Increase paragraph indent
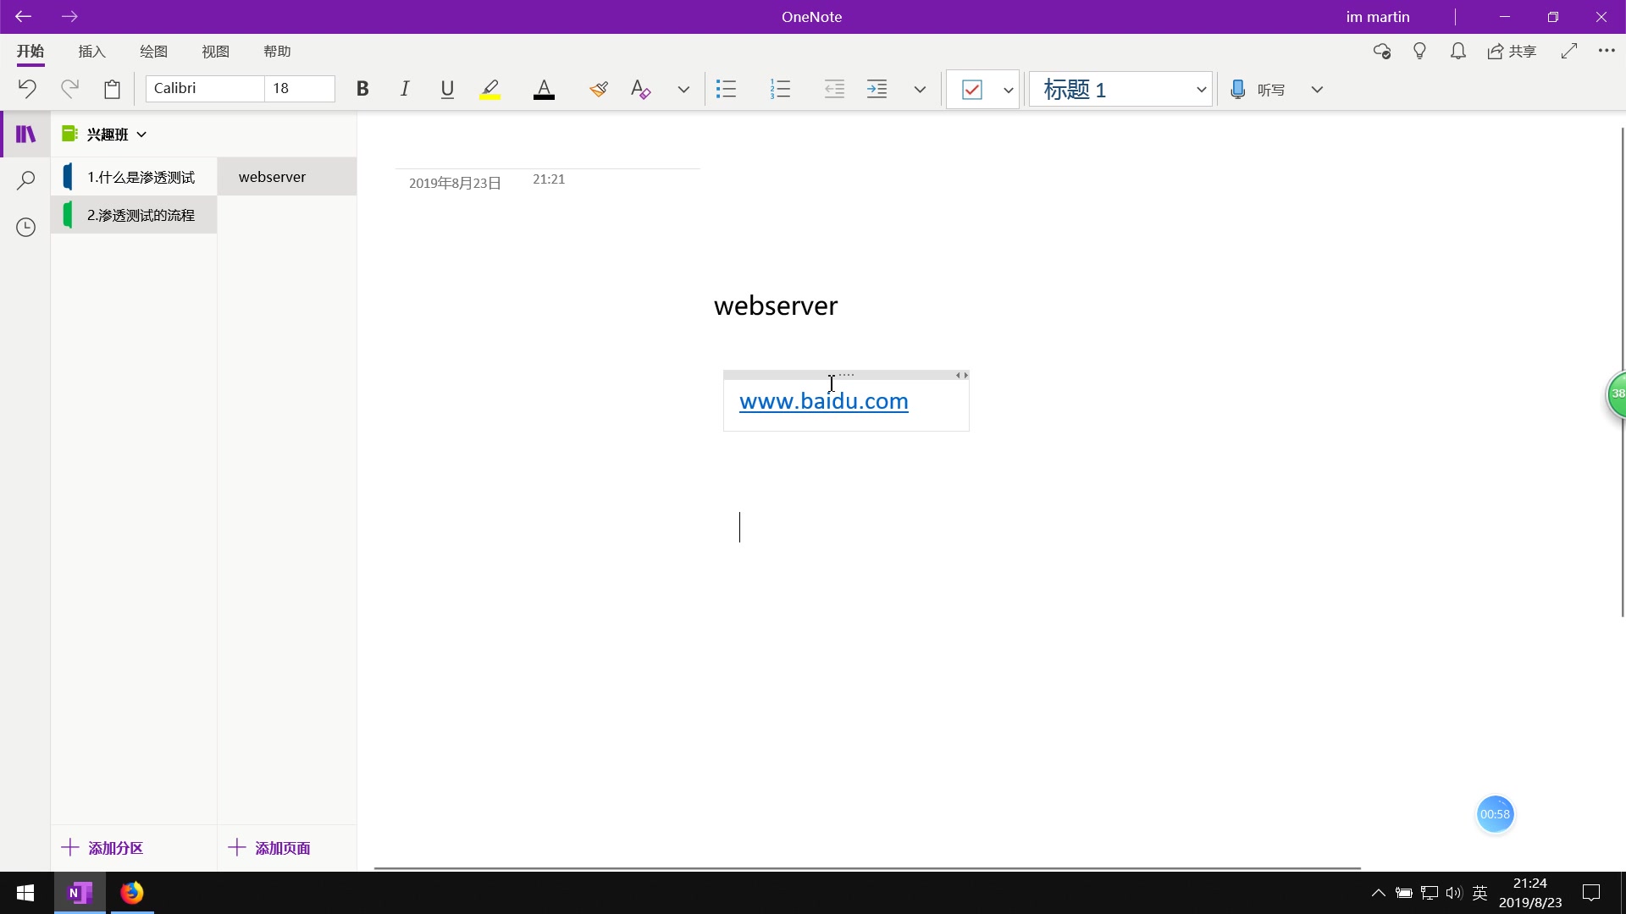Image resolution: width=1626 pixels, height=914 pixels. click(877, 89)
